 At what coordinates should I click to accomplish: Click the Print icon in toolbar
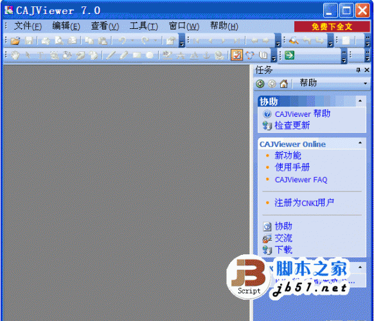click(46, 41)
